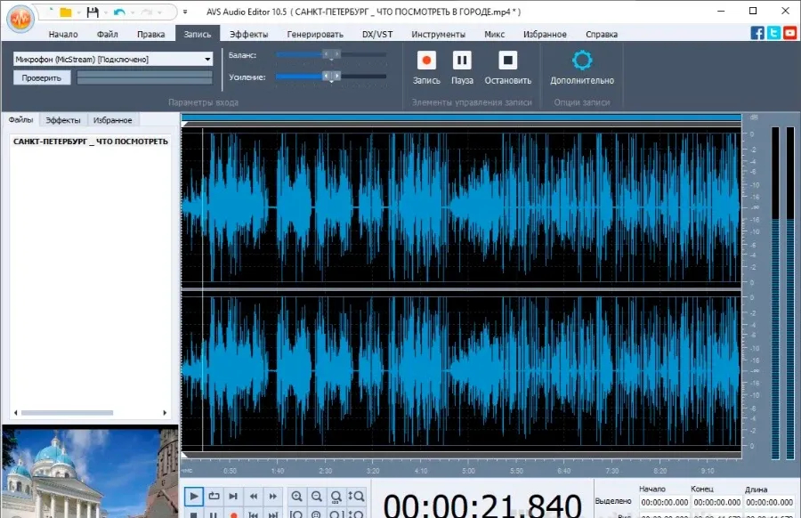The height and width of the screenshot is (518, 801).
Task: Click the Начало selection time field
Action: pyautogui.click(x=665, y=502)
